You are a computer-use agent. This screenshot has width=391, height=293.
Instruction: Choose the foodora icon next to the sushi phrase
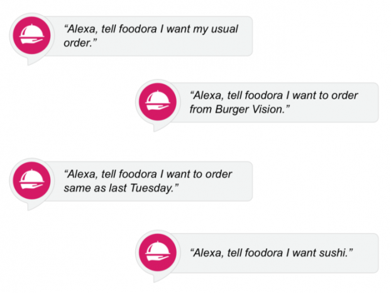pyautogui.click(x=158, y=252)
